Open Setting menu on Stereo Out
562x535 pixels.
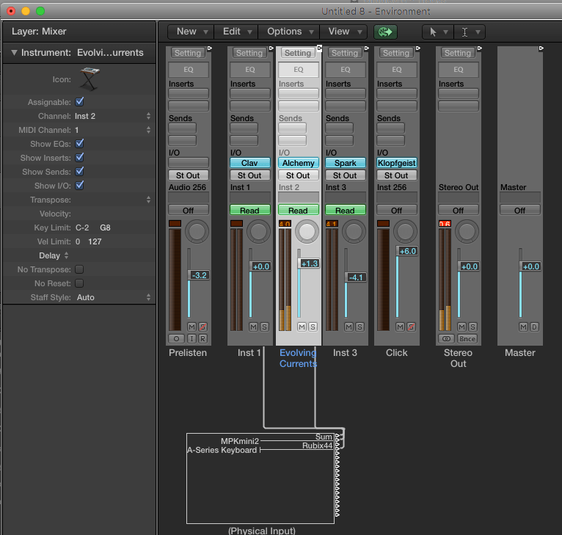[458, 53]
